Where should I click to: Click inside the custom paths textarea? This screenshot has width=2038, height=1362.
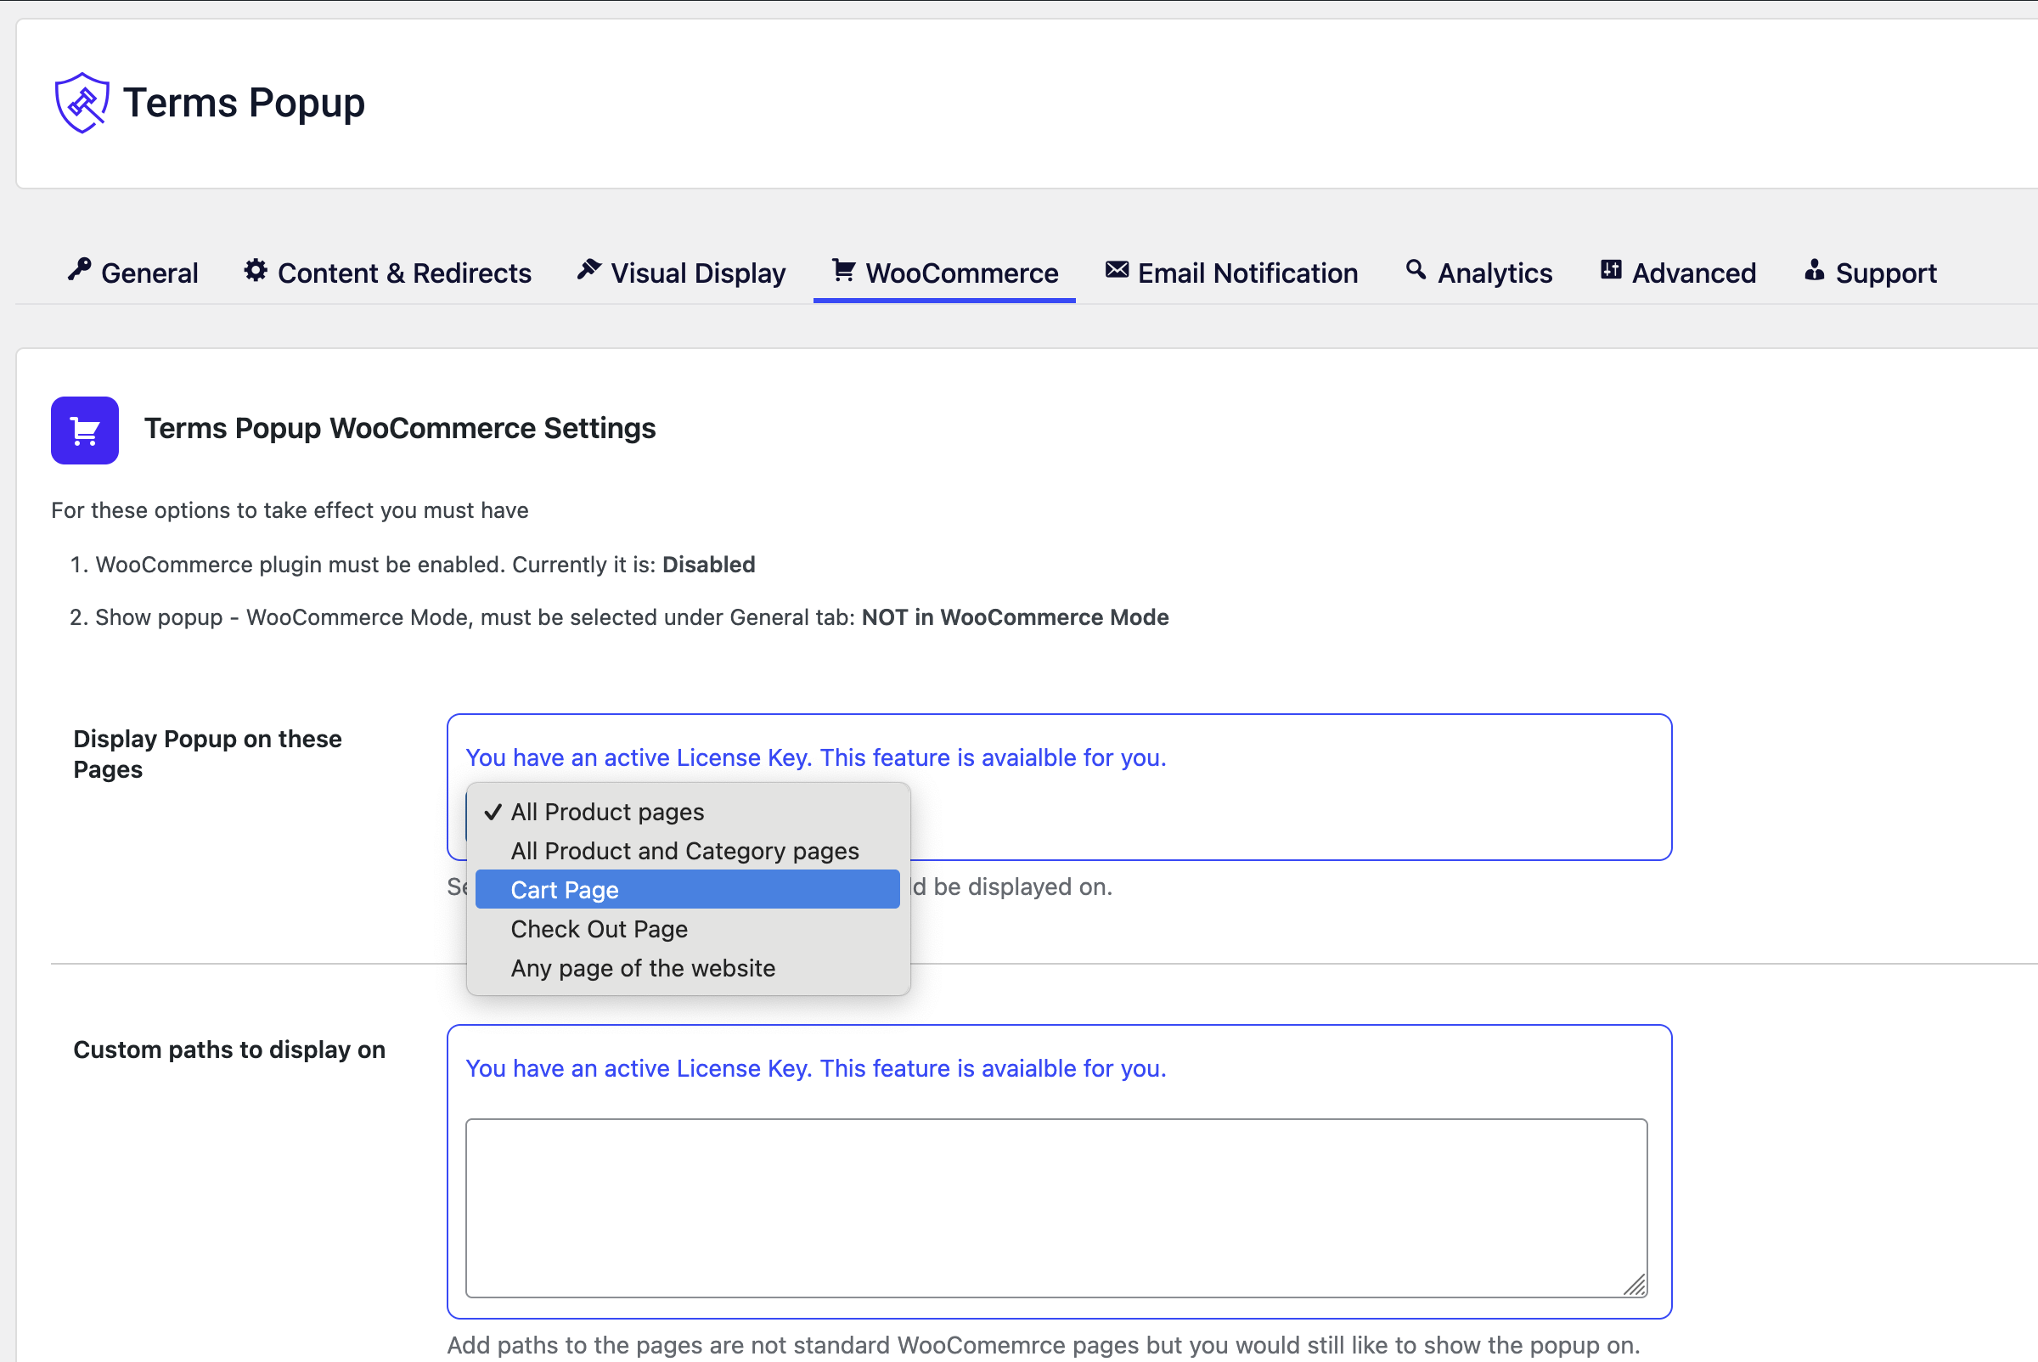pos(1055,1207)
